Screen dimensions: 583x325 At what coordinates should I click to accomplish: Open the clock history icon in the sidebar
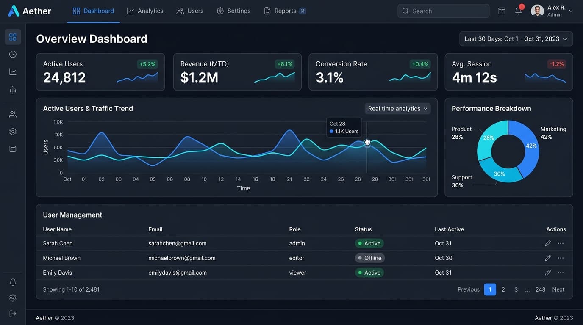[13, 54]
